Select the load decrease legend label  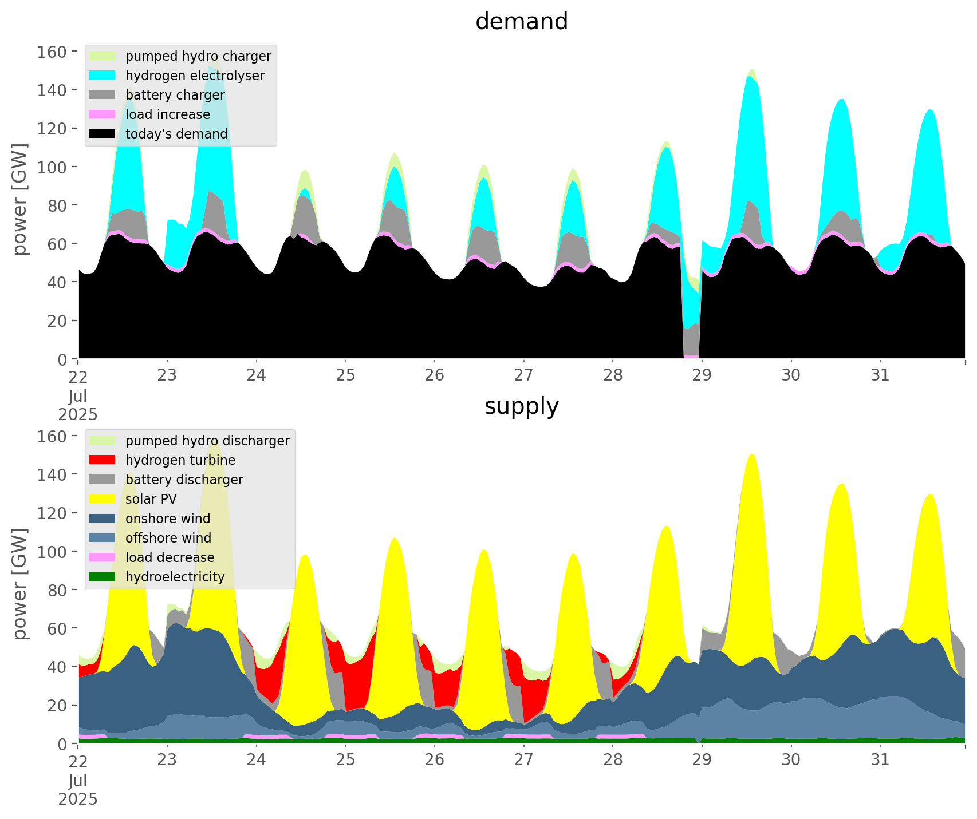point(170,557)
